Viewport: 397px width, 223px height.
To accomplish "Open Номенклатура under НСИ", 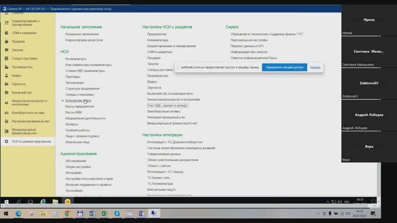I will point(76,59).
